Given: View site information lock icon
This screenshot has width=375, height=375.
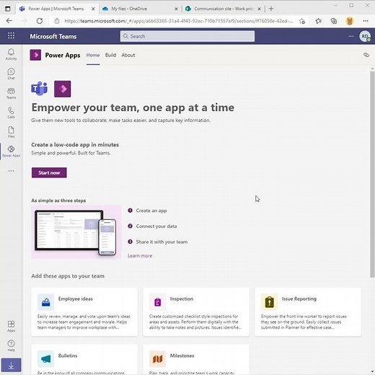Looking at the screenshot, I should [57, 21].
